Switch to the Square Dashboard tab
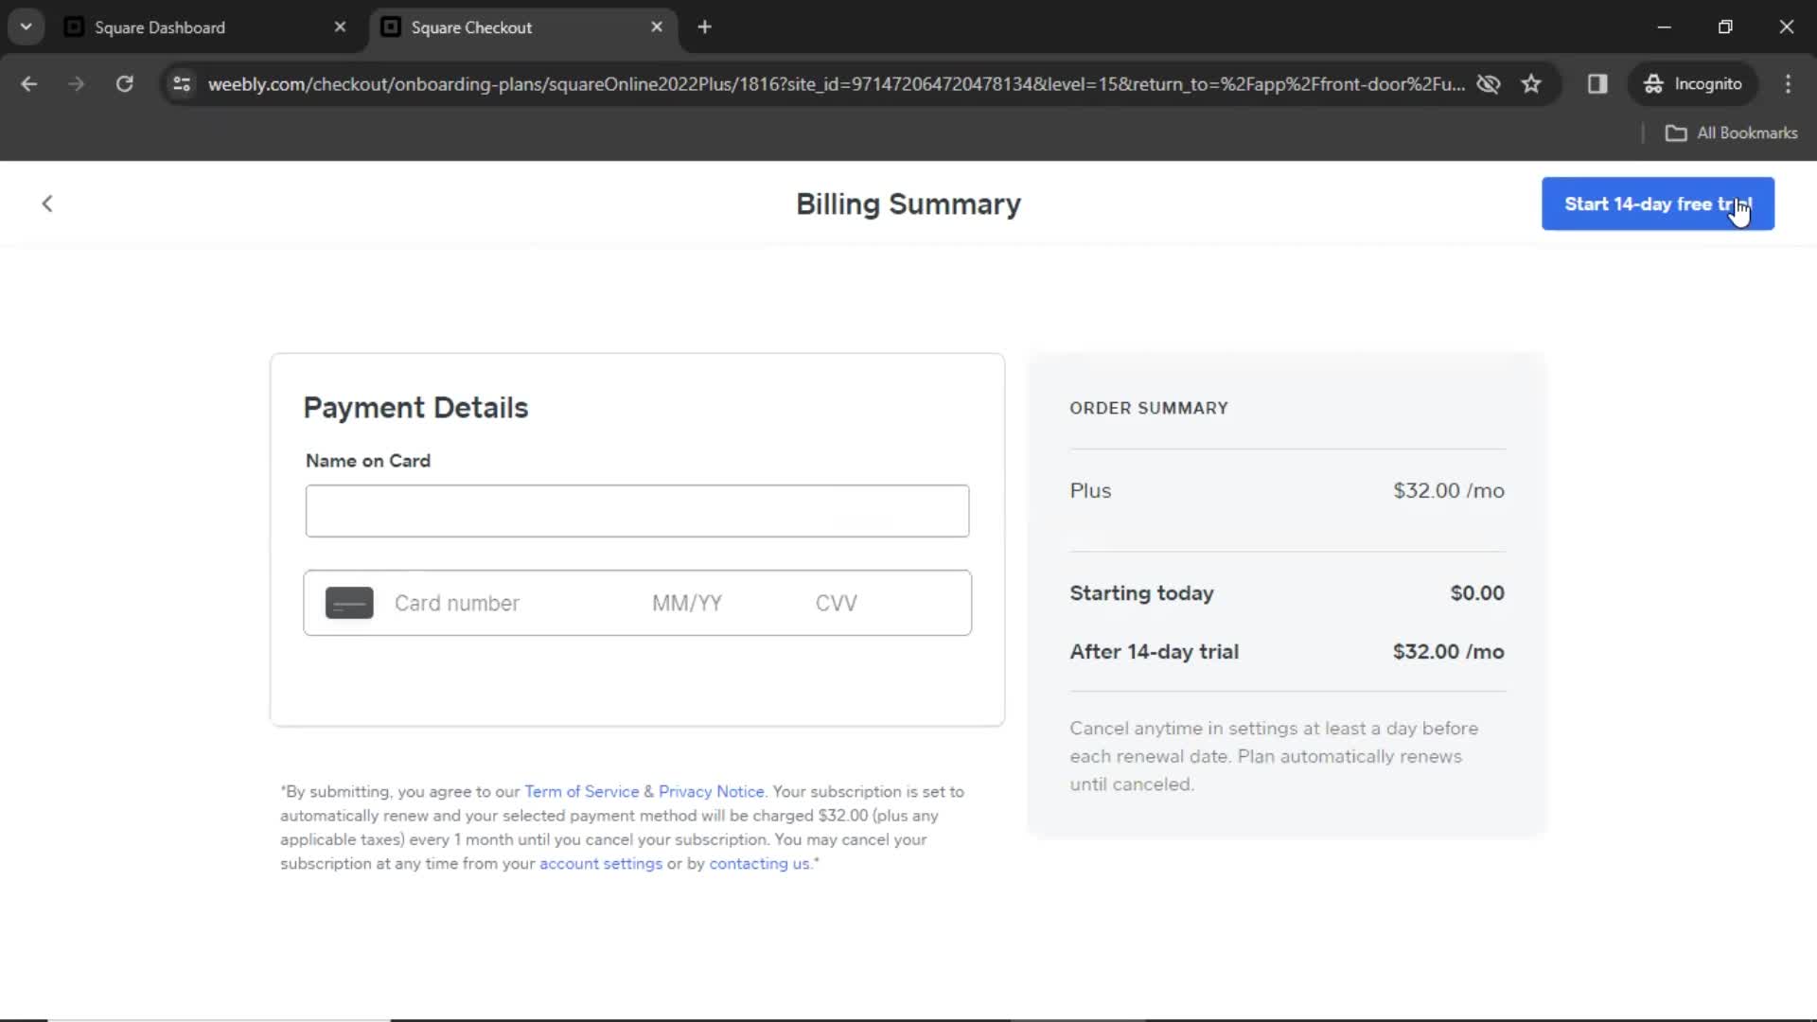Image resolution: width=1817 pixels, height=1022 pixels. (x=206, y=27)
